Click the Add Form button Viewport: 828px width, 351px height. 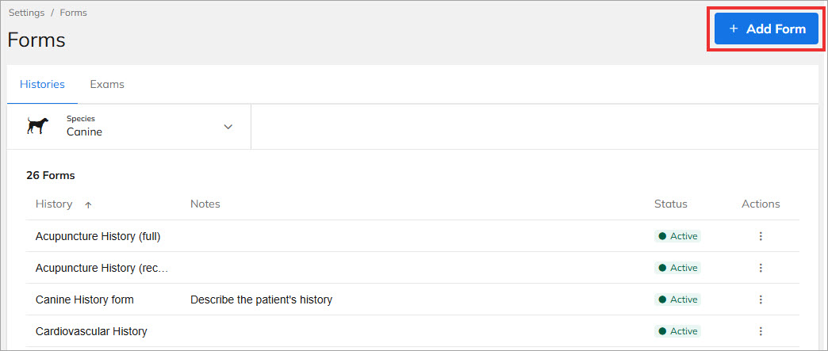(x=766, y=29)
